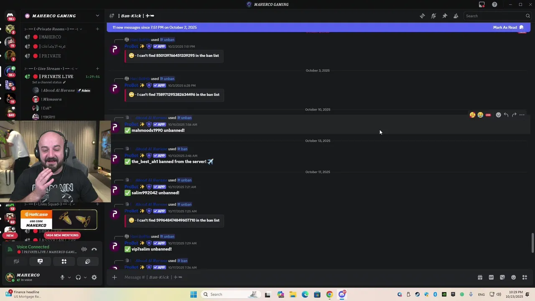This screenshot has height=301, width=535.
Task: Disconnect from voice call
Action: click(94, 249)
